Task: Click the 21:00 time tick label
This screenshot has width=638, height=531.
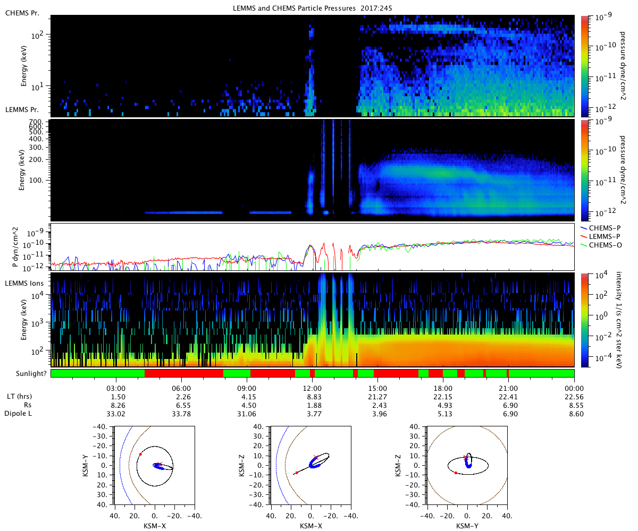Action: pos(509,388)
